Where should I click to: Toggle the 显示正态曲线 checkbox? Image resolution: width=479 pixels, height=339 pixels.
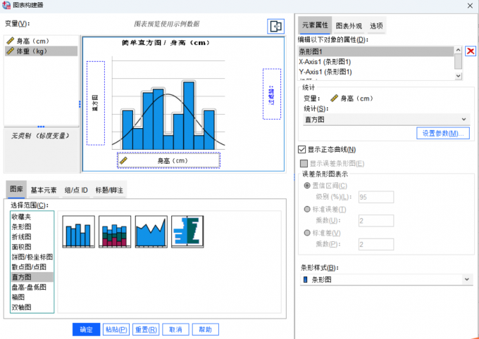coord(301,150)
